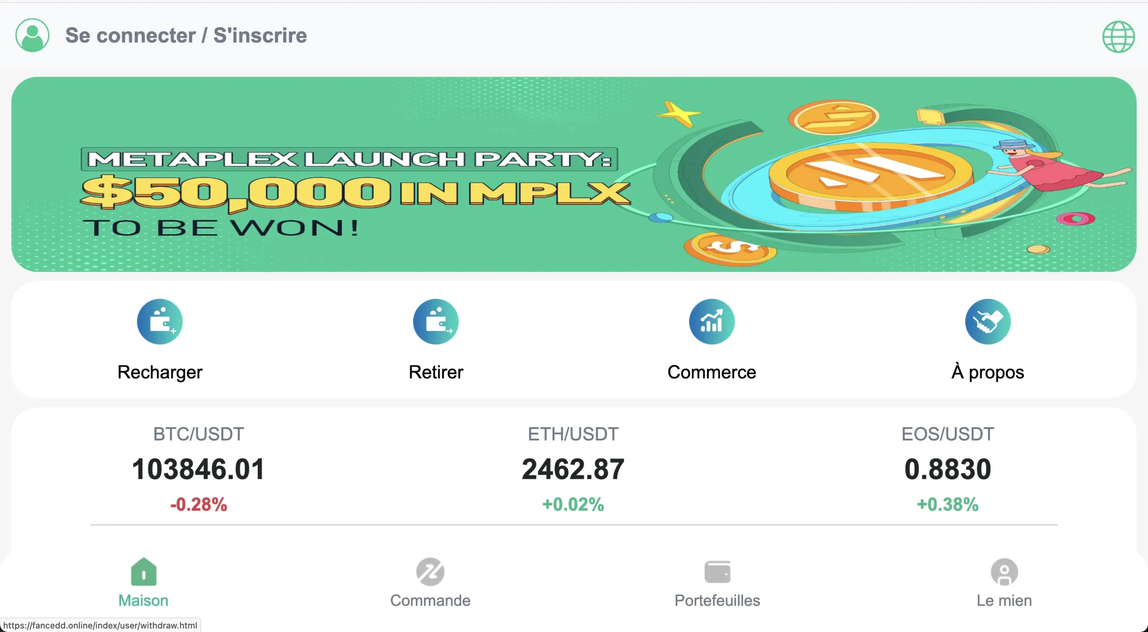Image resolution: width=1148 pixels, height=632 pixels.
Task: Click the À propos handshake icon
Action: pyautogui.click(x=988, y=322)
